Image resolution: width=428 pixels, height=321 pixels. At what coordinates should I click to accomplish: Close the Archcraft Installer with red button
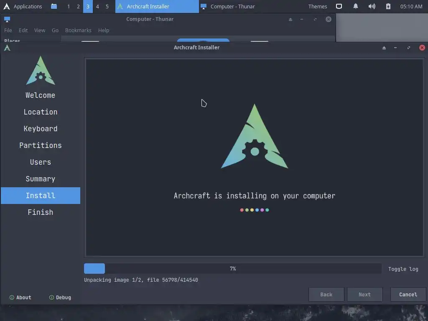pyautogui.click(x=422, y=48)
